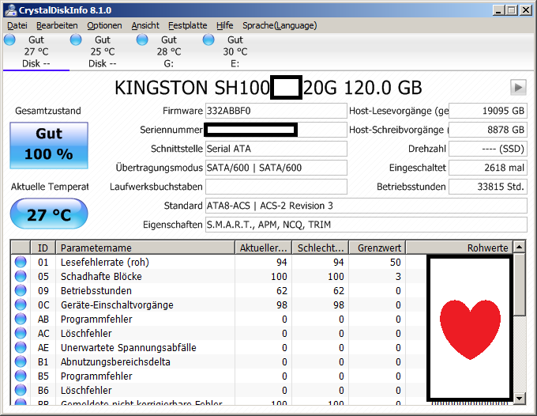Image resolution: width=537 pixels, height=416 pixels.
Task: Click the blue status orb for 27 °C disk
Action: coord(9,40)
